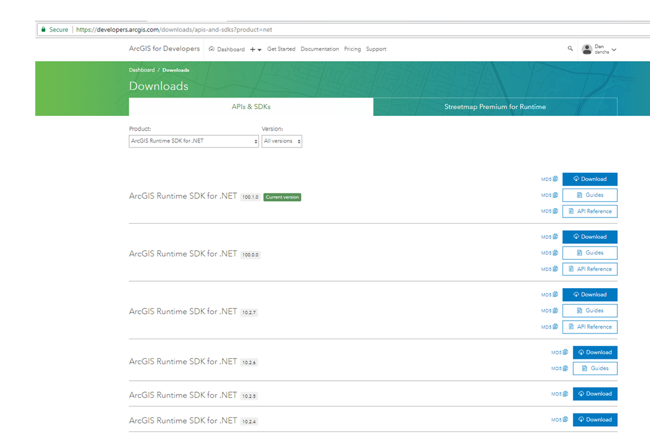Open Guides for version 100.1.0
Screen dimensions: 650x435
coord(590,195)
